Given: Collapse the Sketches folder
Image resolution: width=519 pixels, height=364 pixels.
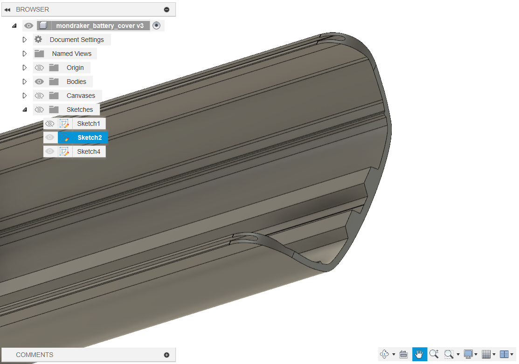Looking at the screenshot, I should click(x=25, y=110).
